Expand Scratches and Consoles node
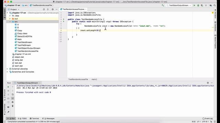 click(7, 72)
